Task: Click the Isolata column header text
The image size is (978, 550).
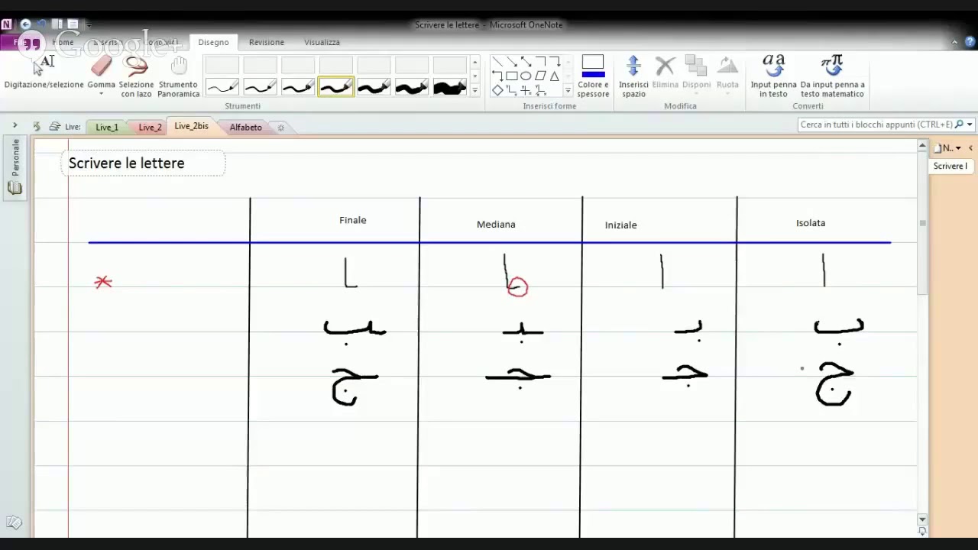Action: [811, 223]
